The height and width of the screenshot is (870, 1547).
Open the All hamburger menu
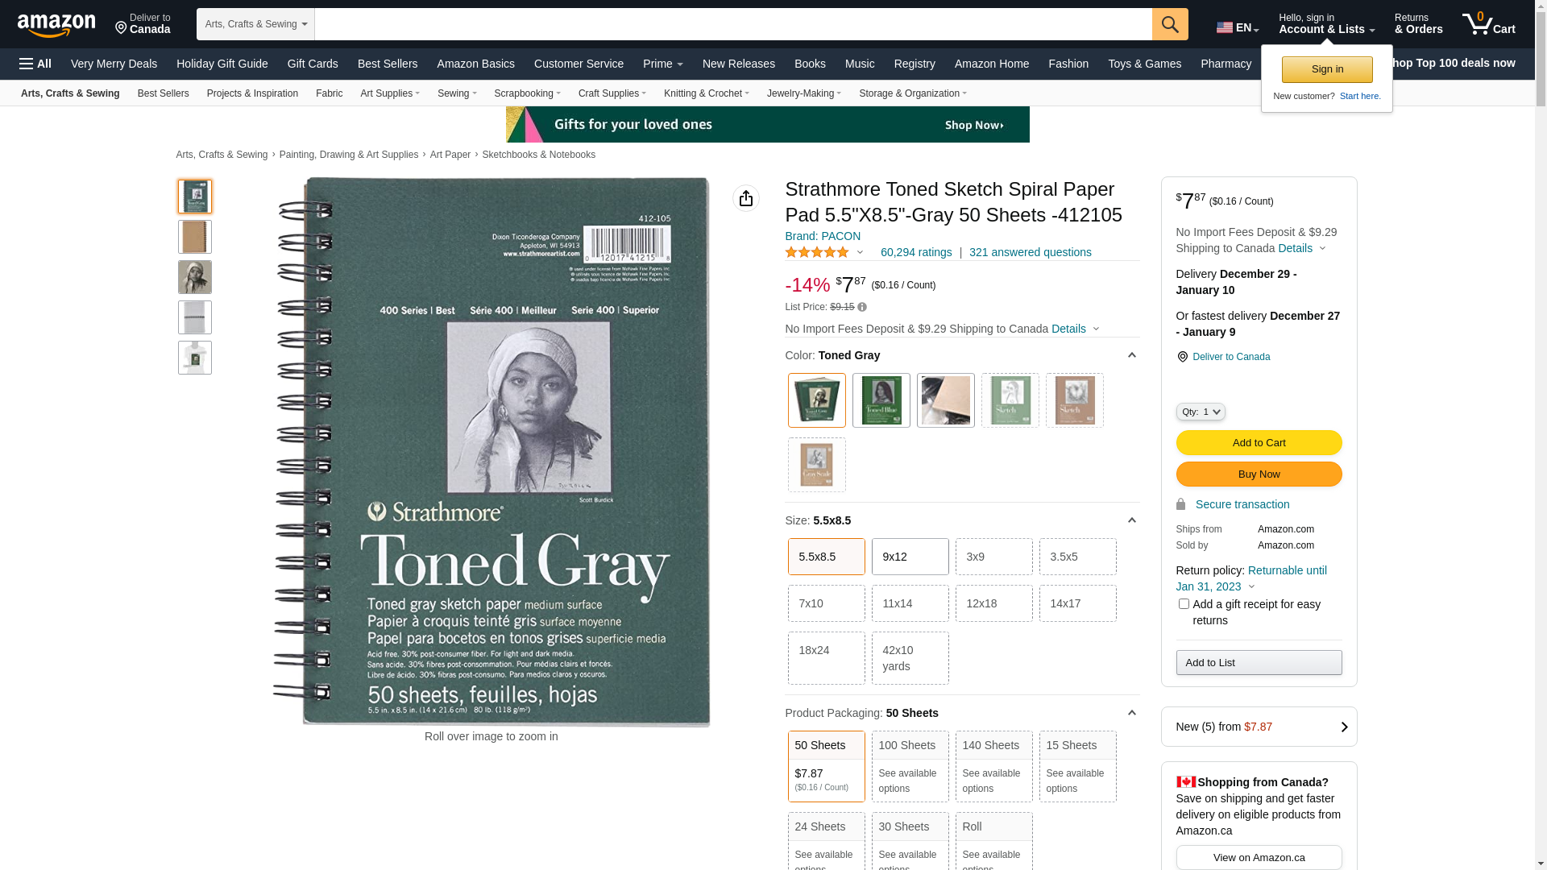coord(35,64)
